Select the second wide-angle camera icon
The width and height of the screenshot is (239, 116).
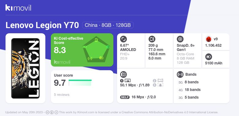tap(160, 81)
